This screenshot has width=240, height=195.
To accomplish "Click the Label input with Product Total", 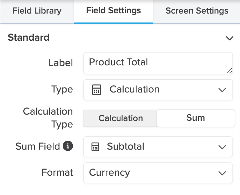I will pos(158,63).
